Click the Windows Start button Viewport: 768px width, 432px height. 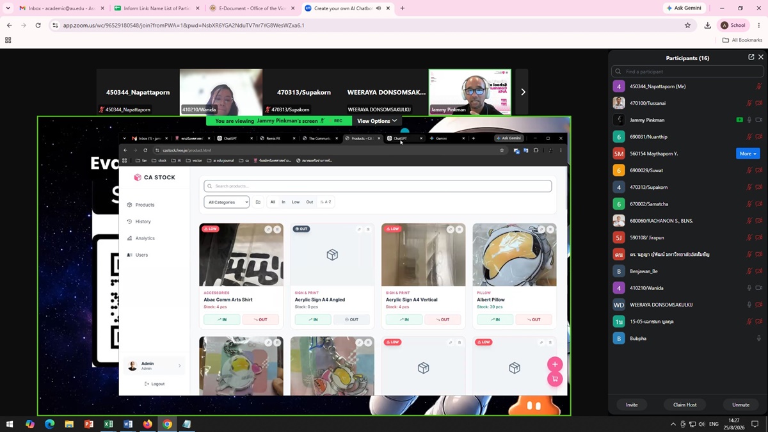(x=10, y=424)
